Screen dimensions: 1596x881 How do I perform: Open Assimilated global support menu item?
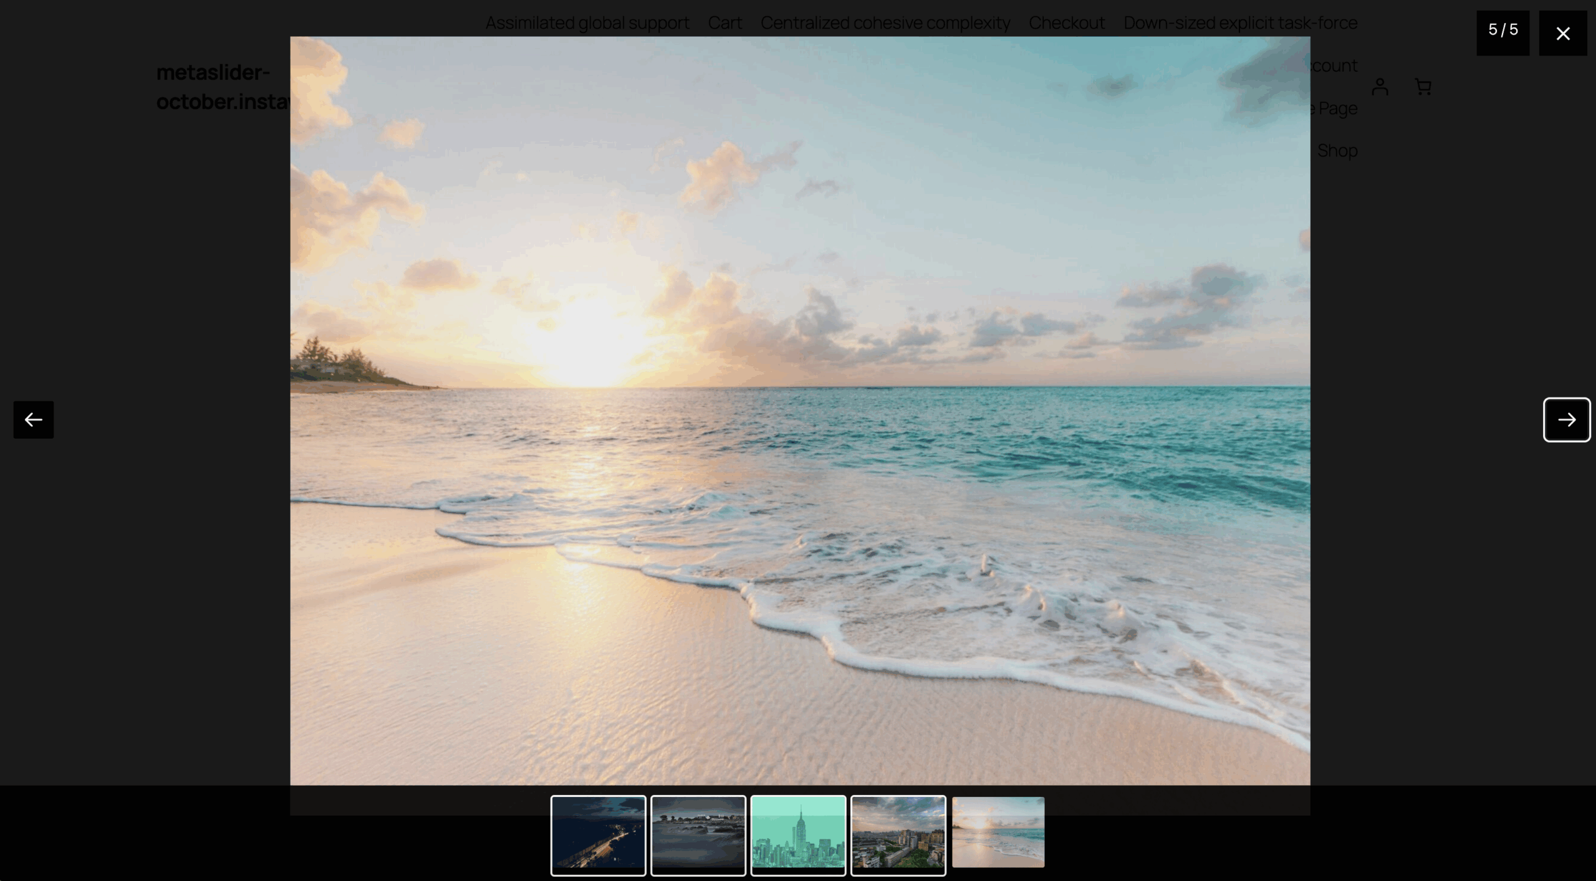pyautogui.click(x=587, y=23)
